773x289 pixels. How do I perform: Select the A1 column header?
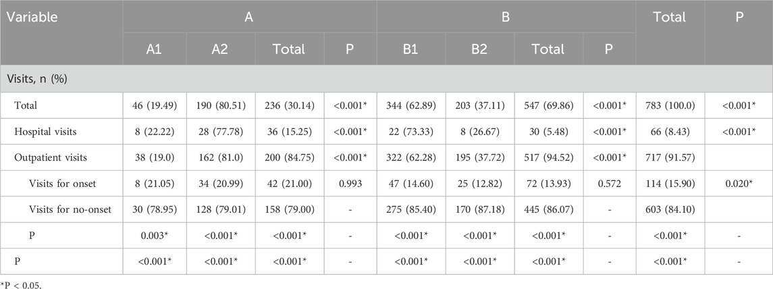click(x=155, y=49)
